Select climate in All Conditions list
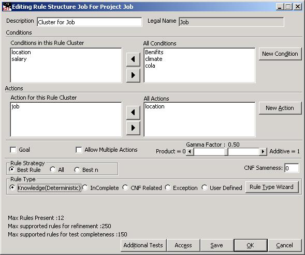305x255 pixels. coord(154,59)
